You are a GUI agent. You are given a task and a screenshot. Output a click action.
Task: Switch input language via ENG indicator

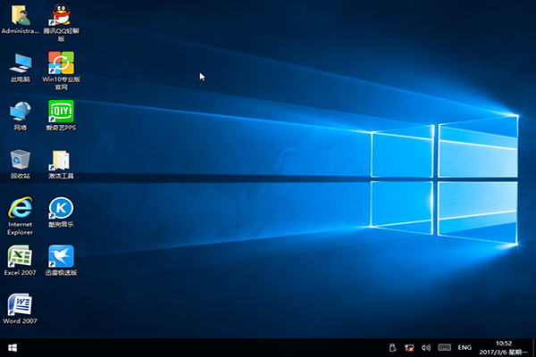(x=465, y=347)
